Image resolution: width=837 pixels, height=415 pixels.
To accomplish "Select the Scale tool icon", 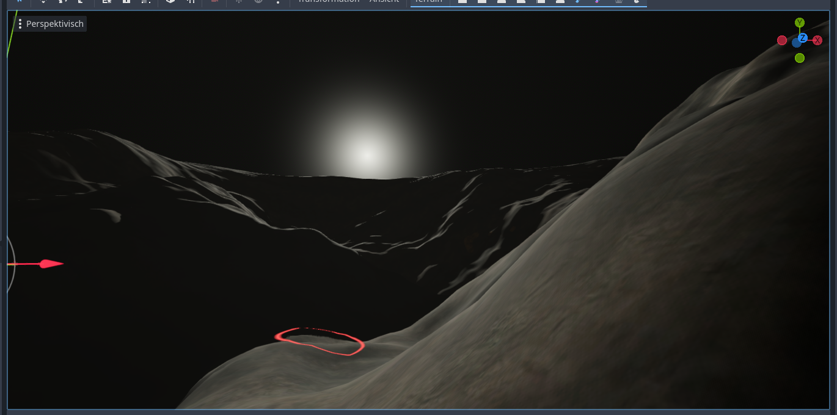I will pos(80,2).
